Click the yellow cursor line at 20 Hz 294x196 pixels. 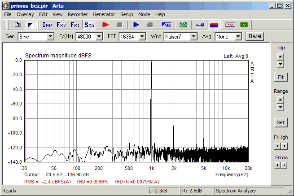pyautogui.click(x=25, y=111)
